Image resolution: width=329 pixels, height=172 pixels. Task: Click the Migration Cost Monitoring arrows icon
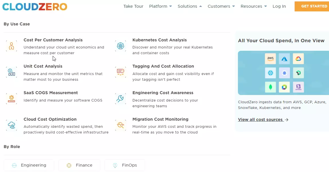(x=121, y=125)
